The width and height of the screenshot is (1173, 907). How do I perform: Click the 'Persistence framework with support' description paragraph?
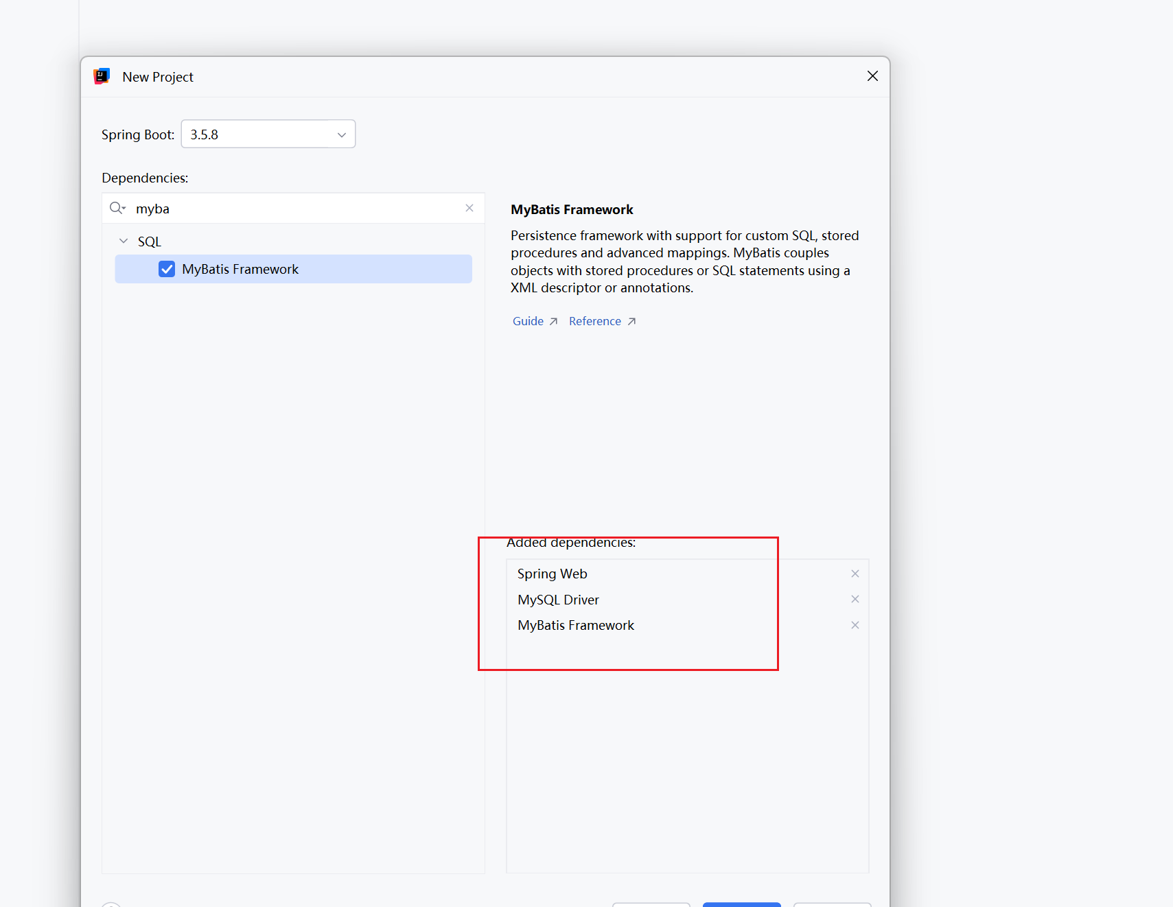pyautogui.click(x=685, y=261)
